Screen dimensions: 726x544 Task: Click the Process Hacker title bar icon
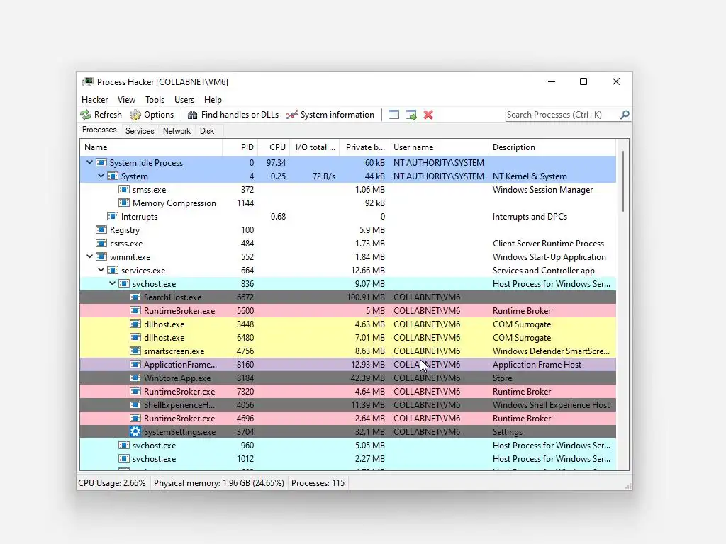pyautogui.click(x=87, y=82)
